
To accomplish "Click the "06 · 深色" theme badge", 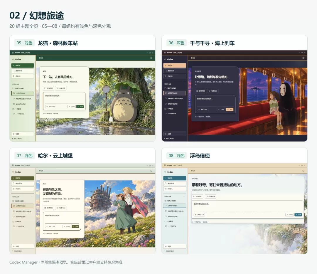I will pyautogui.click(x=176, y=43).
